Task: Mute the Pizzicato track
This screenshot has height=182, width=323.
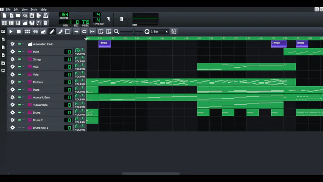Action: pos(19,82)
